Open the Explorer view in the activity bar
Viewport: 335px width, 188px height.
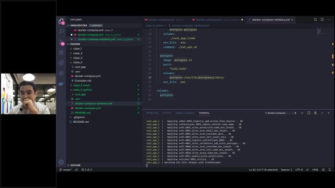[61, 21]
